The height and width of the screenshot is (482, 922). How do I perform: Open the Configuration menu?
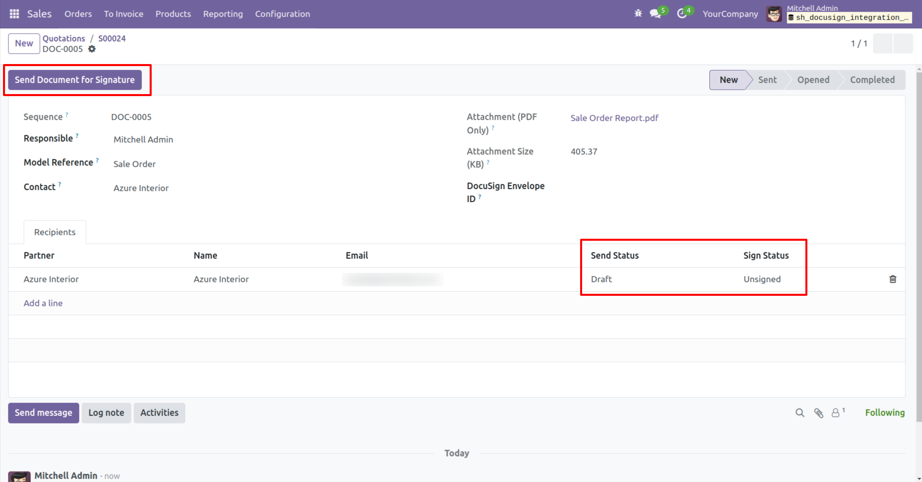tap(282, 14)
